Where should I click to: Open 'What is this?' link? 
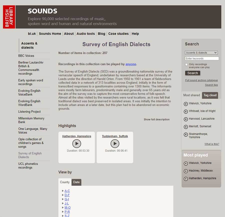[x=212, y=144]
